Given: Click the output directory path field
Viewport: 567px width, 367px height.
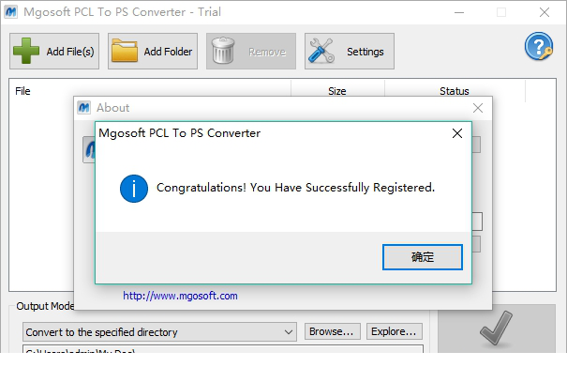Looking at the screenshot, I should coord(223,349).
